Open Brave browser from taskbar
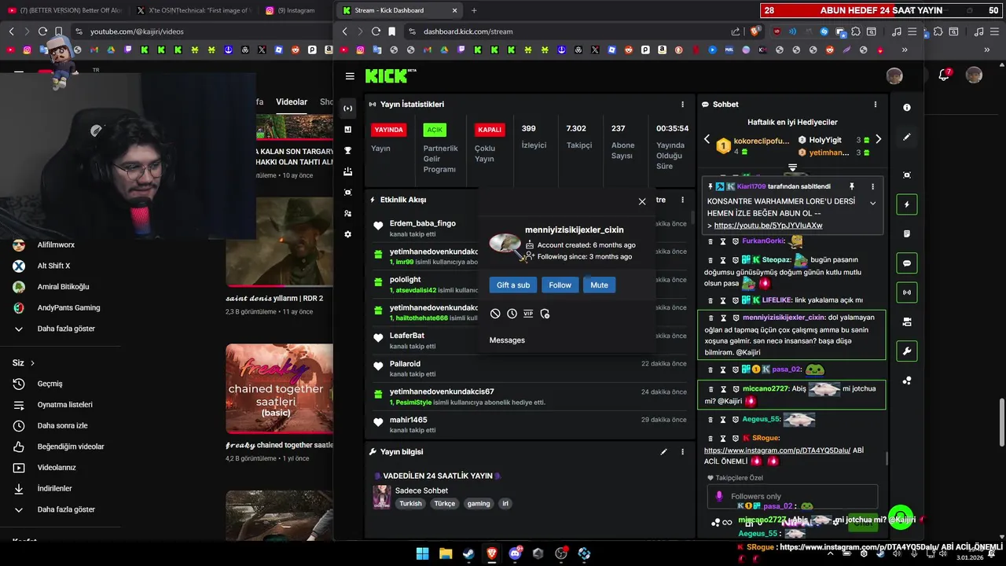The height and width of the screenshot is (566, 1006). (x=491, y=553)
